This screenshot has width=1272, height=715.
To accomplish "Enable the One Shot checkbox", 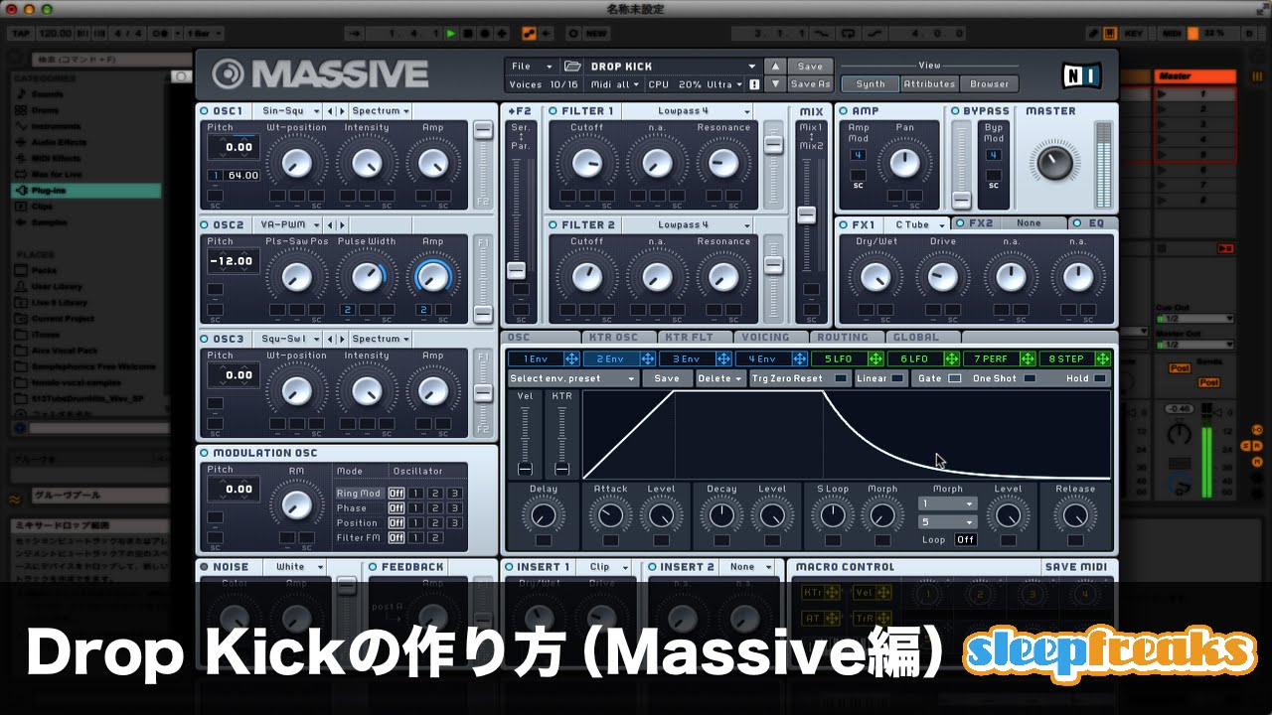I will coord(1030,378).
